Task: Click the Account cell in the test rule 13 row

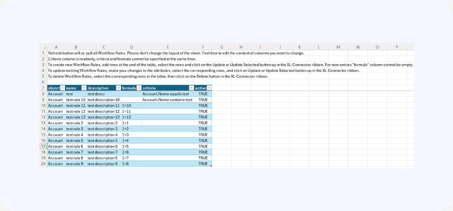Action: 56,117
